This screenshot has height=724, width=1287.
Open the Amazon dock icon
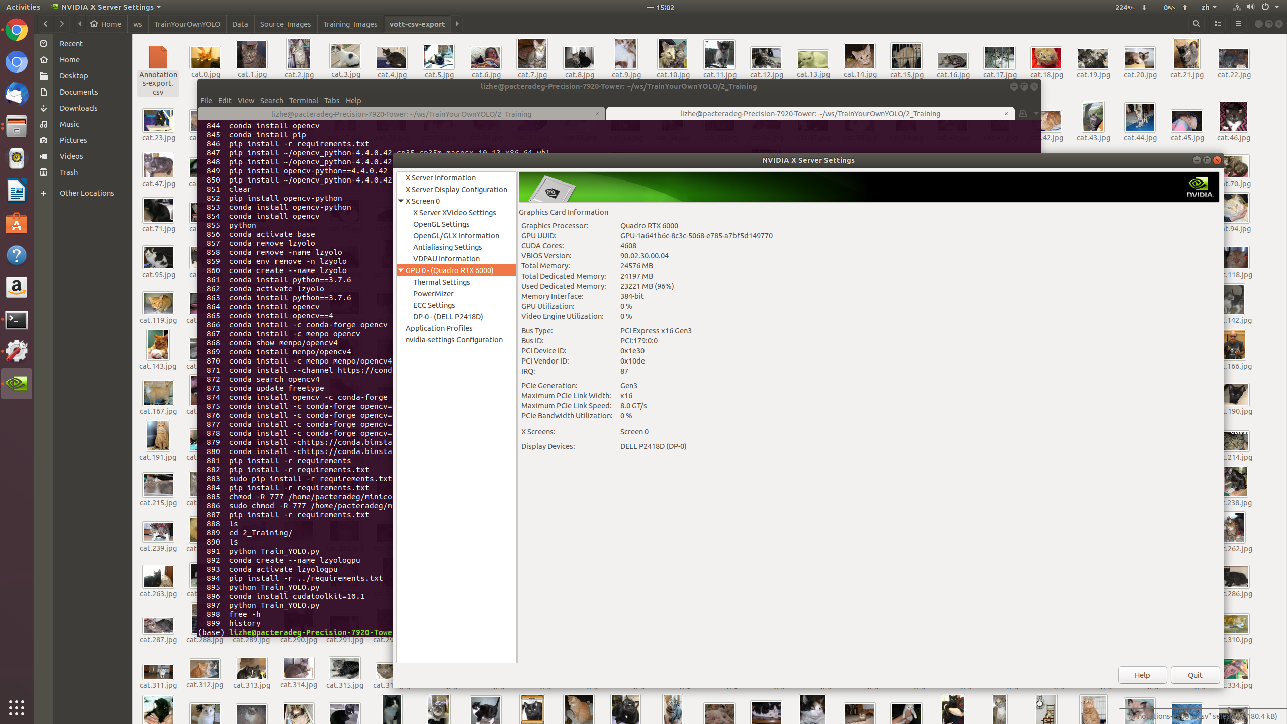coord(17,288)
